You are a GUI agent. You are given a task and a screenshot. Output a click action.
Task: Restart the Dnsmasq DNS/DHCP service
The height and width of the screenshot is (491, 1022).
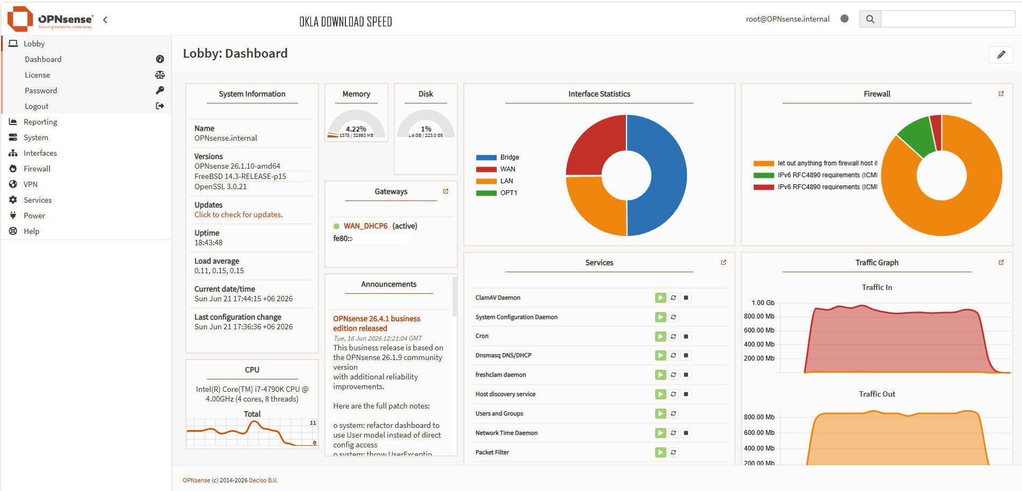tap(673, 355)
